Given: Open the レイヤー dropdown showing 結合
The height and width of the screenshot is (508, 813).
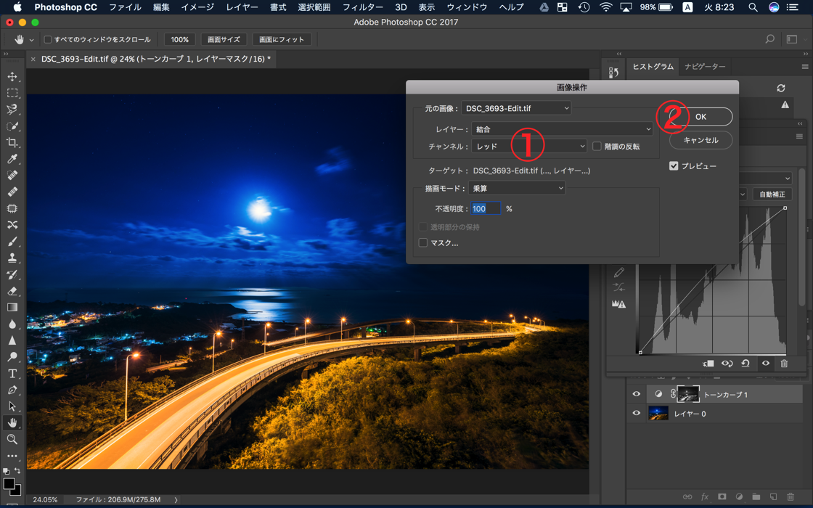Looking at the screenshot, I should click(562, 129).
